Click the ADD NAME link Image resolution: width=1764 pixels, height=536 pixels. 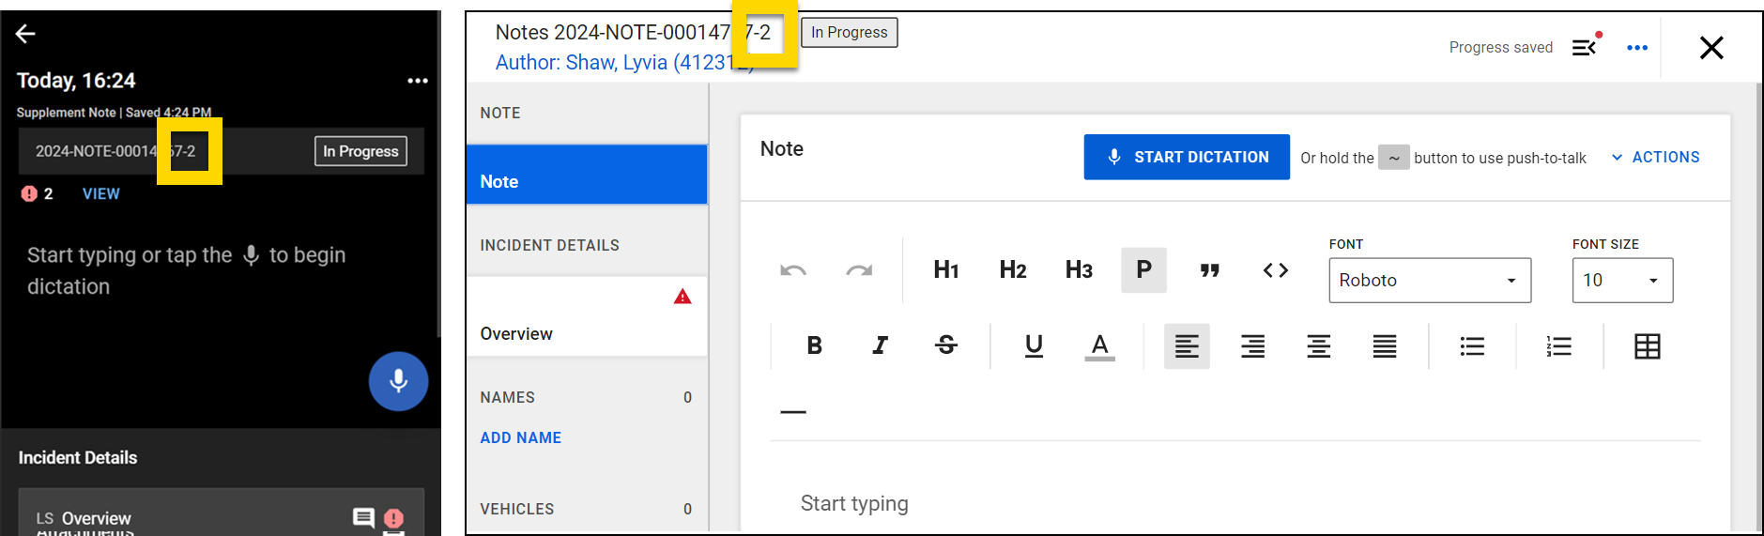point(521,437)
